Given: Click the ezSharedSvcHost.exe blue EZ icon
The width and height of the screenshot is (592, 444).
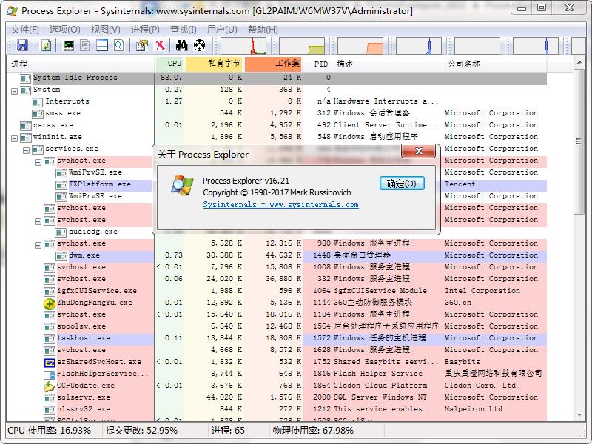Looking at the screenshot, I should tap(50, 362).
